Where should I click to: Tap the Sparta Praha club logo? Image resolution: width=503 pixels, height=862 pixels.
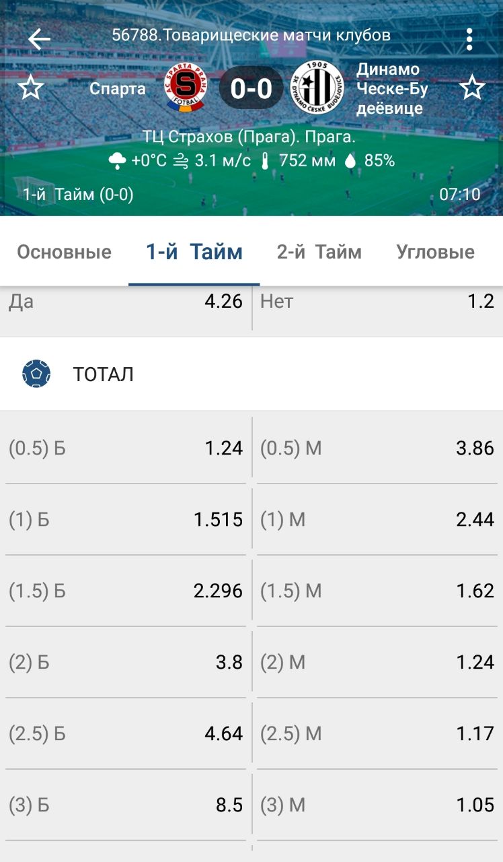pos(186,87)
